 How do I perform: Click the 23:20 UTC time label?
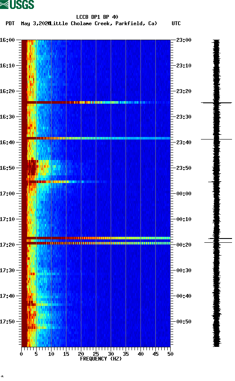tap(184, 91)
